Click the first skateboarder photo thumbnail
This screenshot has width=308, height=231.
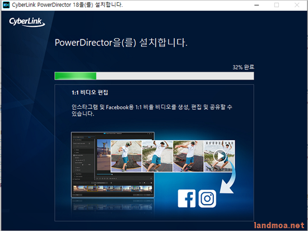pyautogui.click(x=127, y=156)
